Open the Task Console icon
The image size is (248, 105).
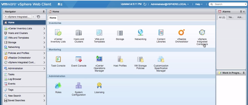coord(58,59)
